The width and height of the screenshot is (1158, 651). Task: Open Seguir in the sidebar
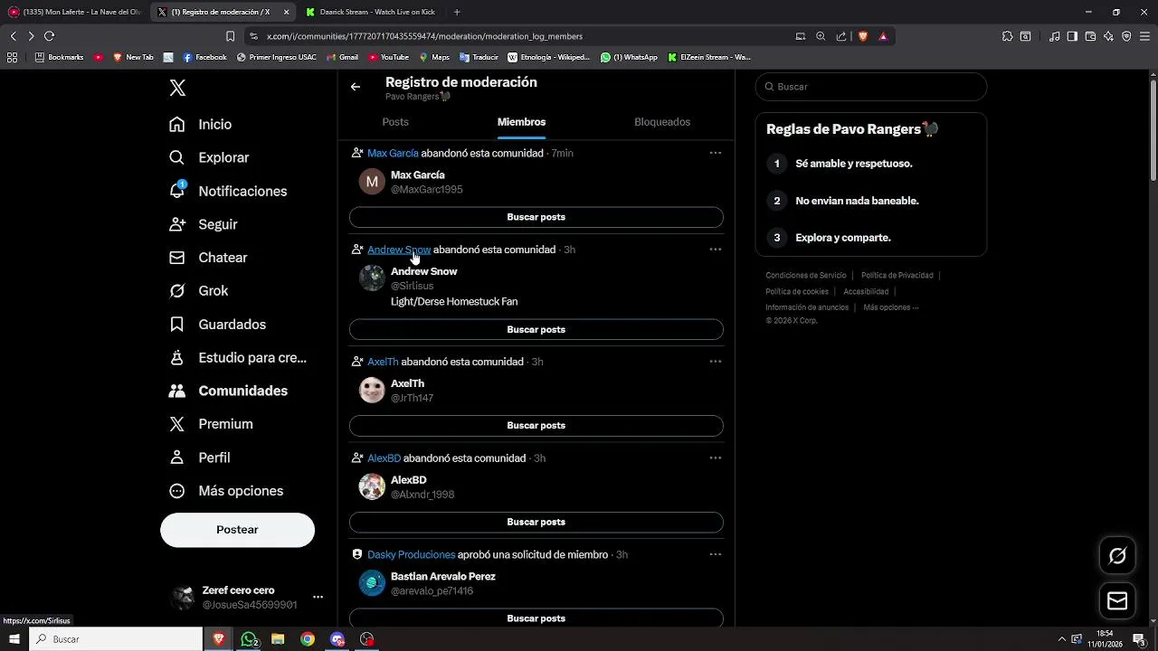tap(204, 224)
